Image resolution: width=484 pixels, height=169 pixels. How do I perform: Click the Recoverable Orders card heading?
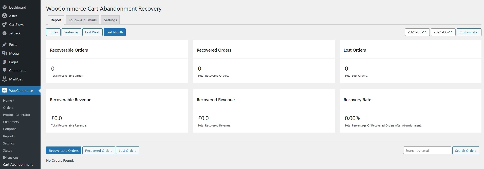pos(69,50)
